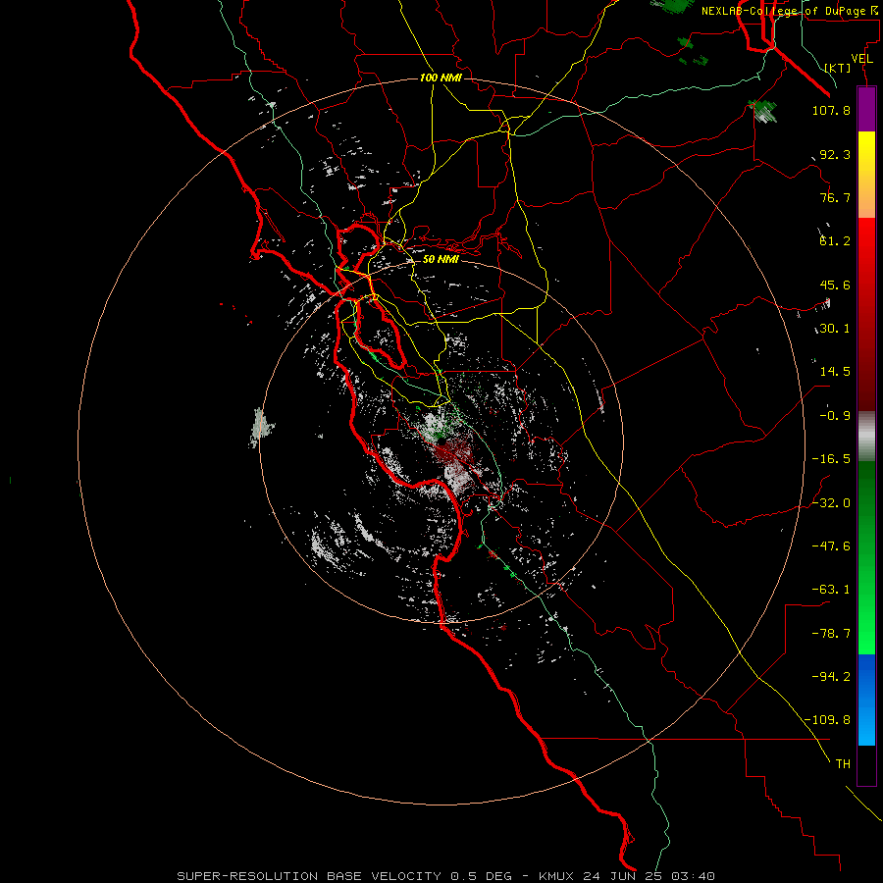Select the -47.6 legend value
883x883 pixels.
pos(831,546)
